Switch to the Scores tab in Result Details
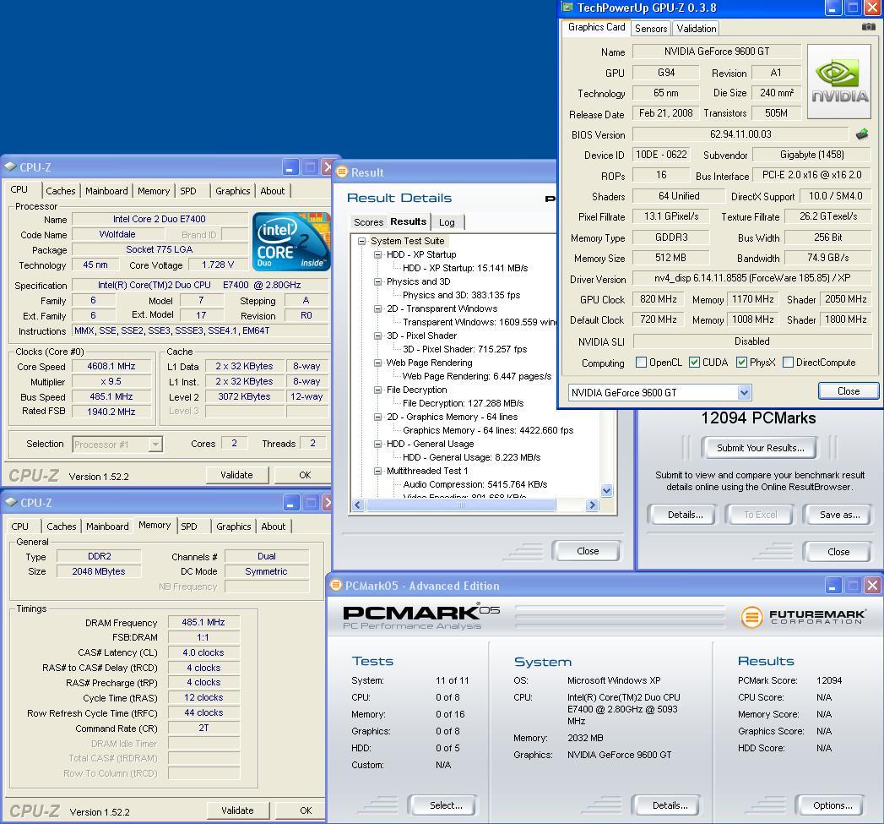 pyautogui.click(x=368, y=221)
